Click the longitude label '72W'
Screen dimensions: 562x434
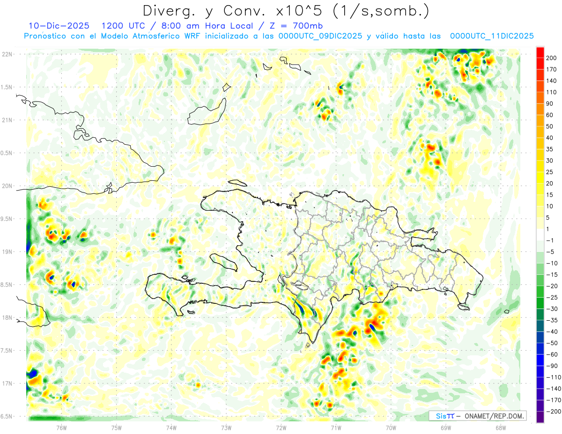(x=281, y=427)
